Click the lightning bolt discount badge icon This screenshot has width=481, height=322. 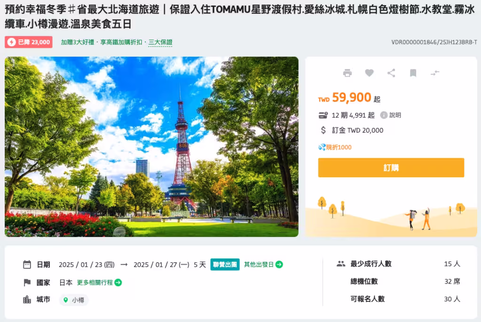pos(12,42)
